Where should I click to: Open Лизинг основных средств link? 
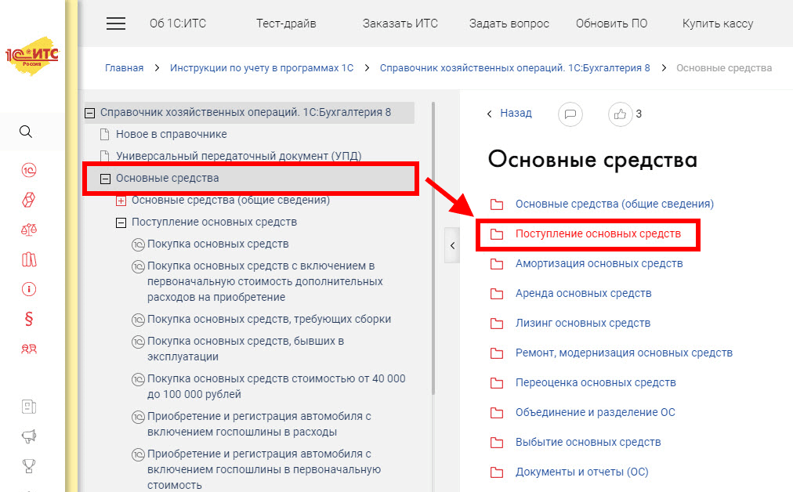[583, 323]
